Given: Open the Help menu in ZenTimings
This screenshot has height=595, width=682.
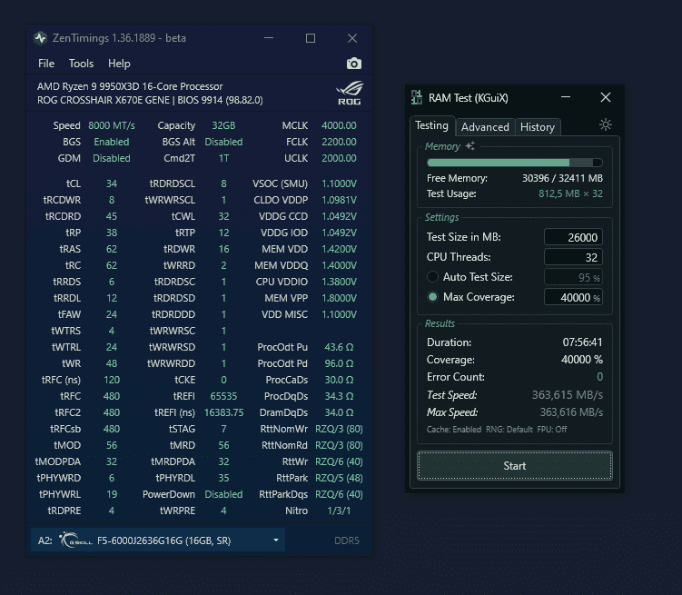Looking at the screenshot, I should [x=119, y=64].
